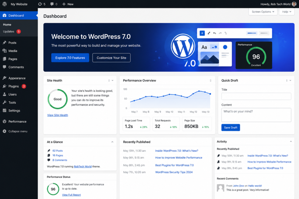Open Inside WordPress 7.0 in Recently Published
299x199 pixels.
[177, 151]
